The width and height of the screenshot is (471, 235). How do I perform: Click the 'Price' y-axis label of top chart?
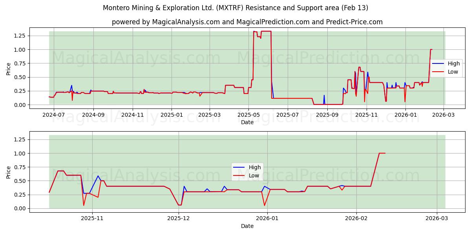[9, 68]
